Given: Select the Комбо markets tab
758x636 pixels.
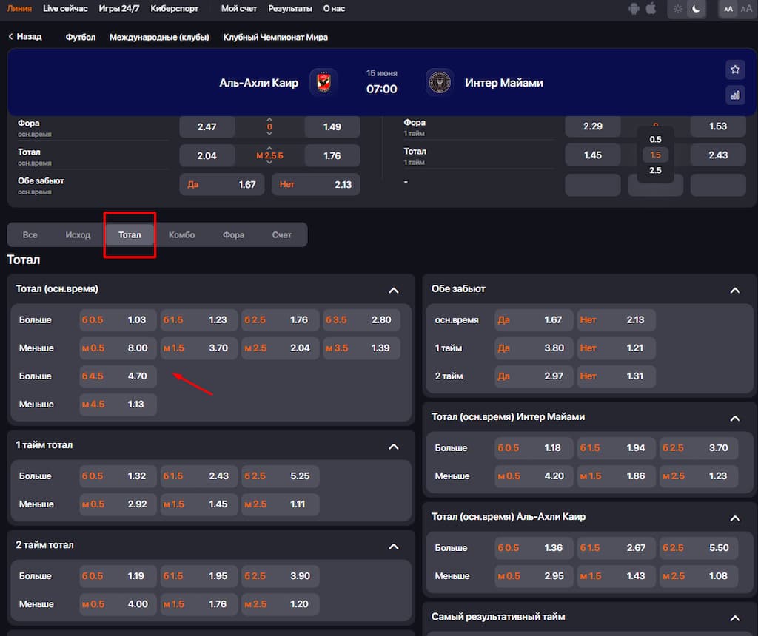Looking at the screenshot, I should click(182, 234).
